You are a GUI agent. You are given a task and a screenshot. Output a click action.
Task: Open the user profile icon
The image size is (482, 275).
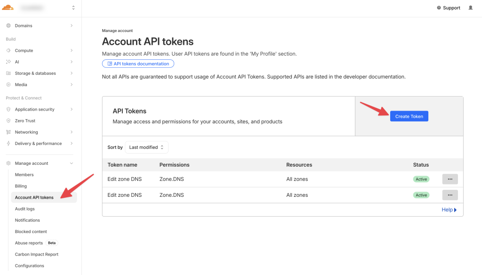470,8
